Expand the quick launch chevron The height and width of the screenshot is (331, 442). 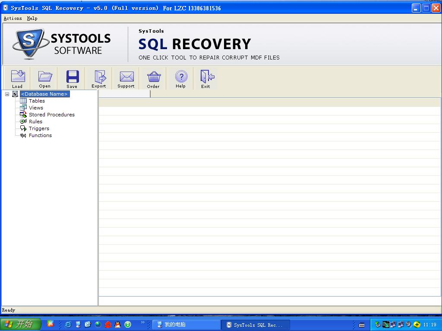[142, 322]
